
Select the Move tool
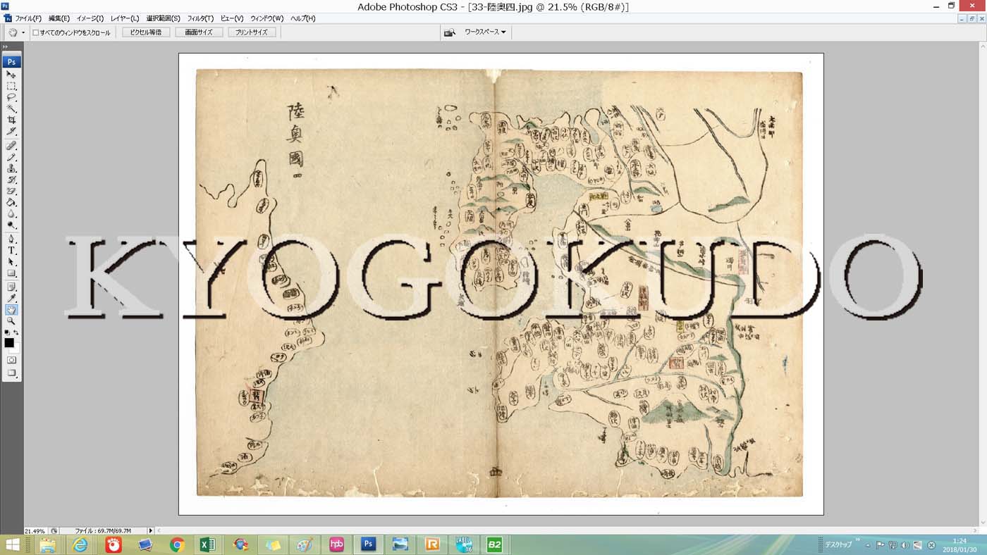11,74
